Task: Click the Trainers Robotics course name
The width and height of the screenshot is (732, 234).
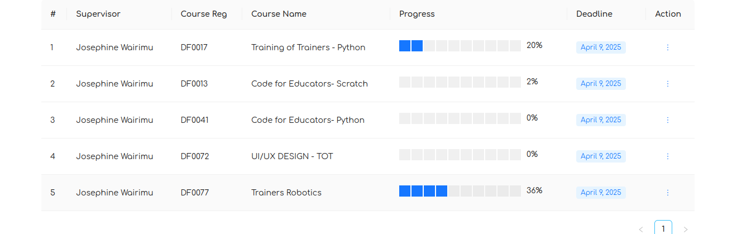Action: click(286, 193)
